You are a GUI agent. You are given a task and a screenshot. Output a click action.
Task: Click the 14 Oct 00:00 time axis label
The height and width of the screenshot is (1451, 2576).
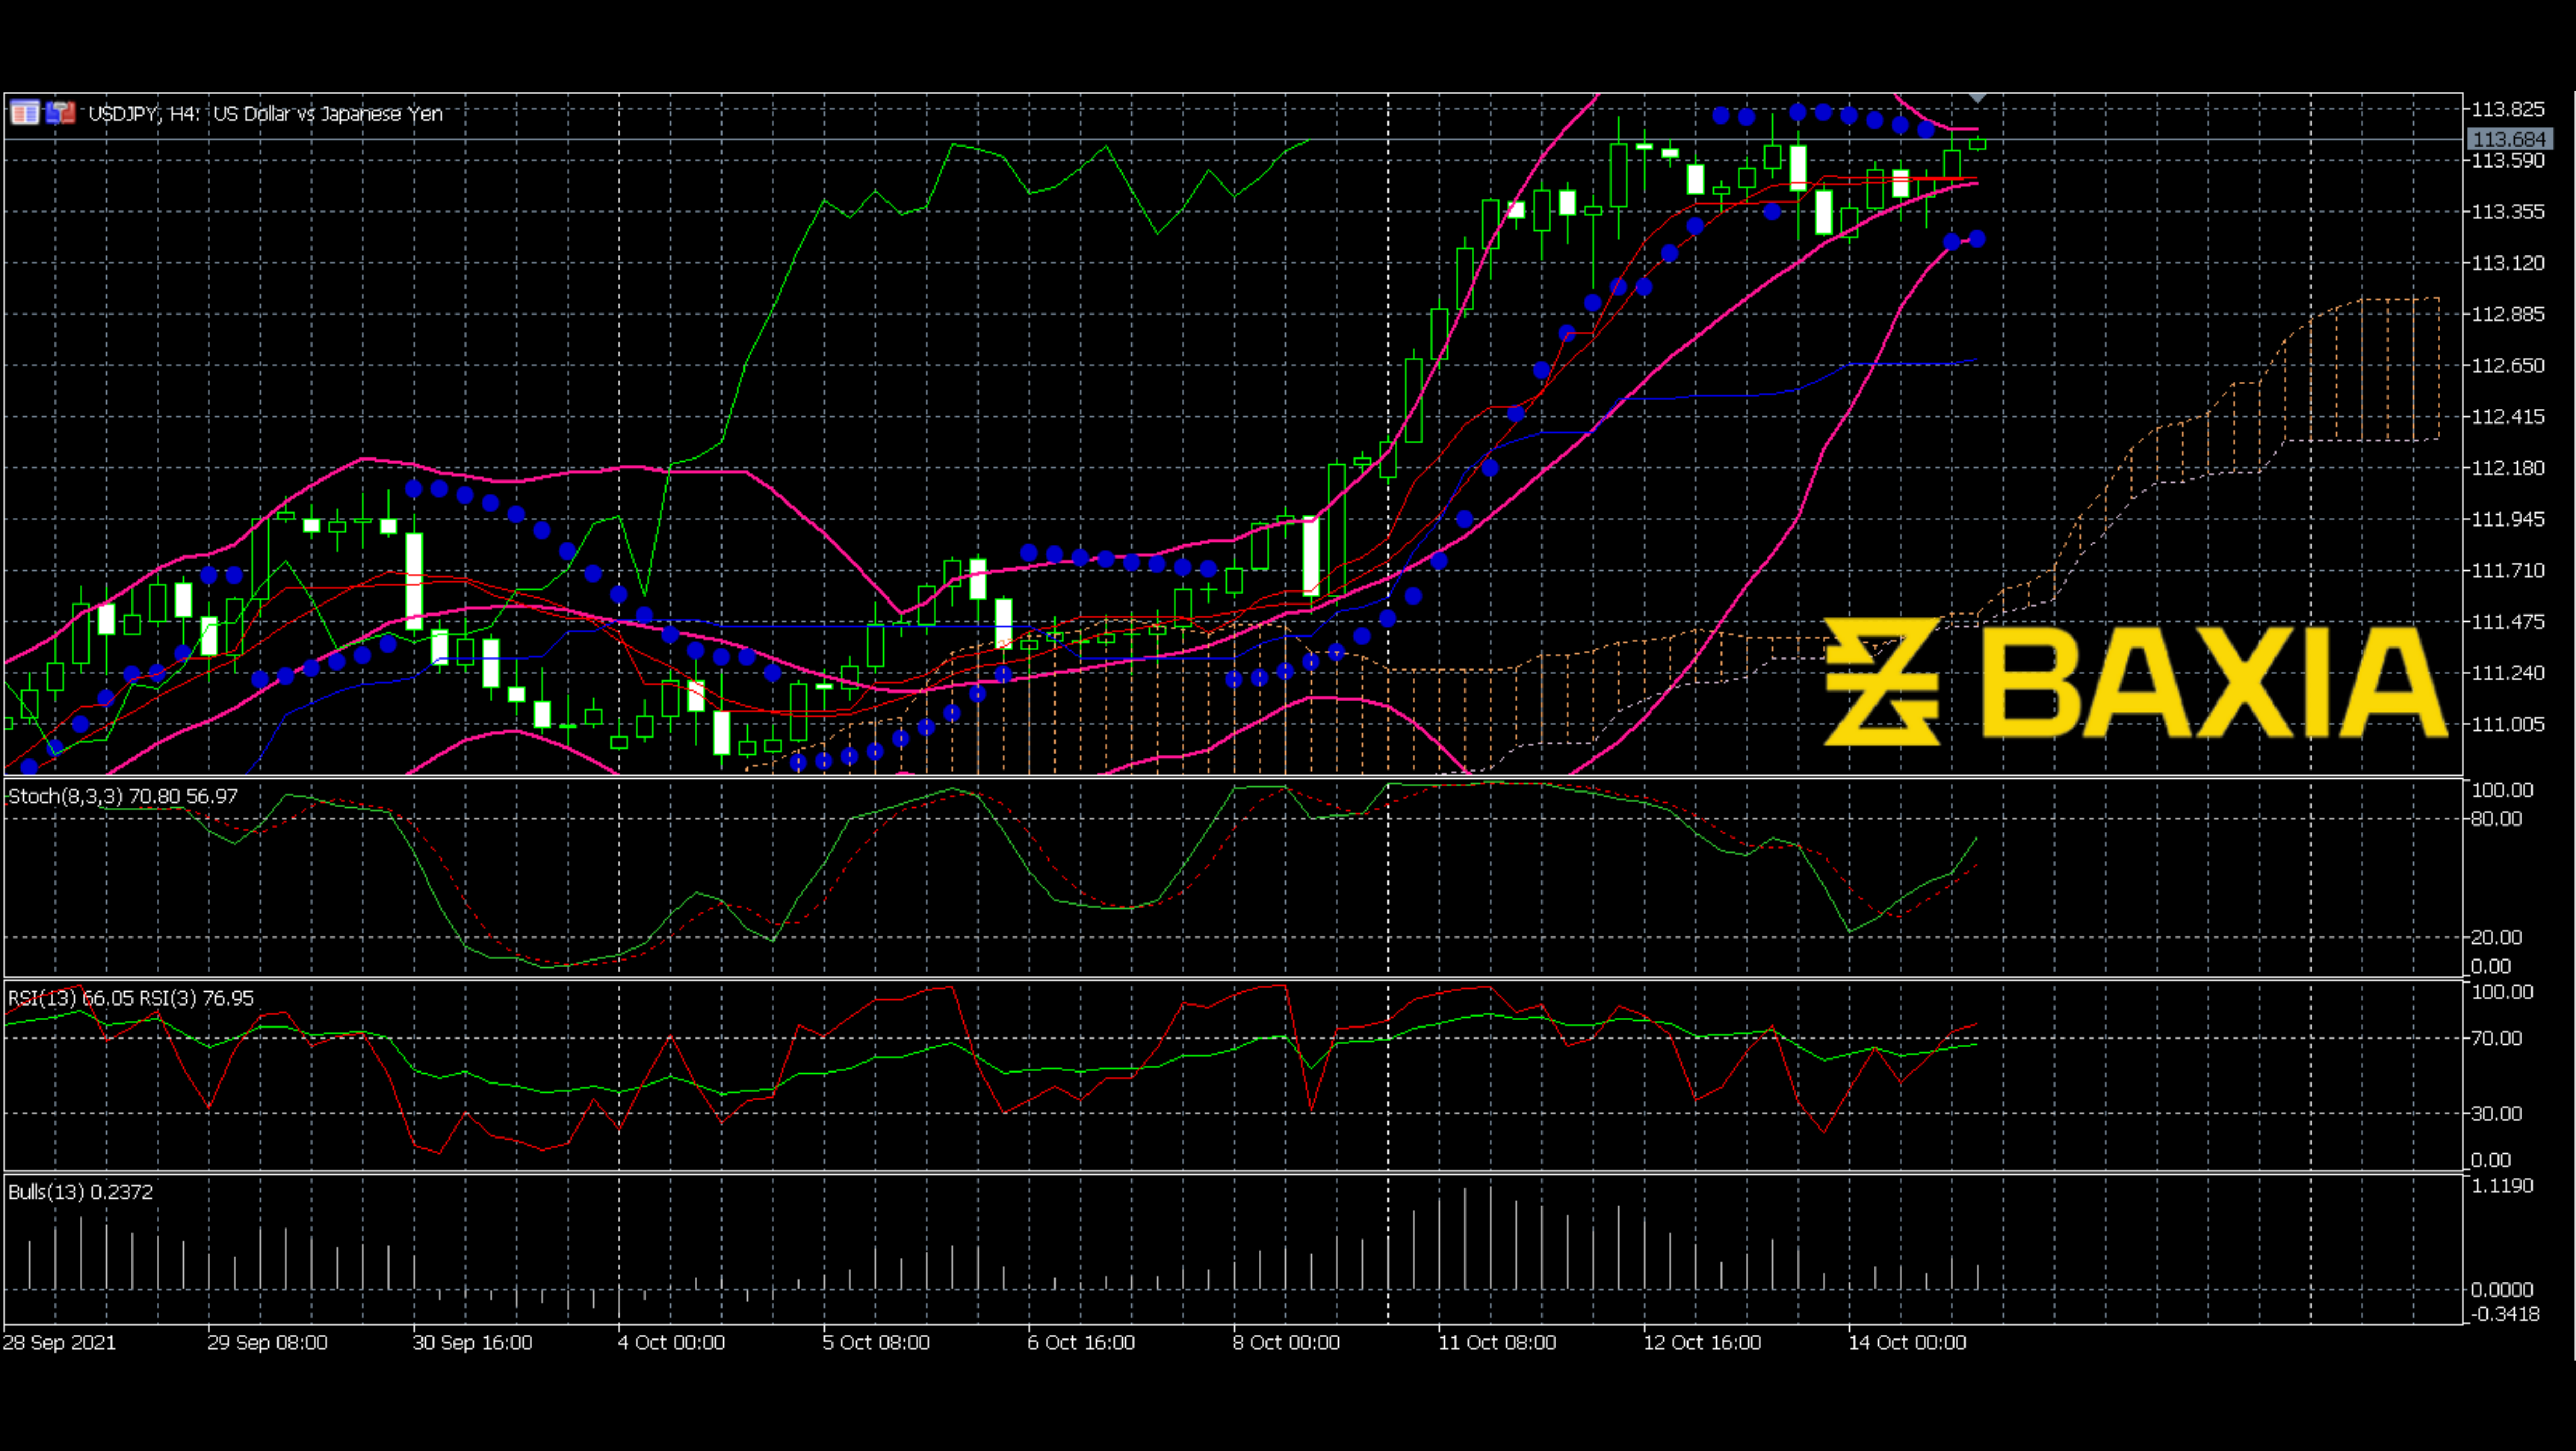pyautogui.click(x=1907, y=1343)
